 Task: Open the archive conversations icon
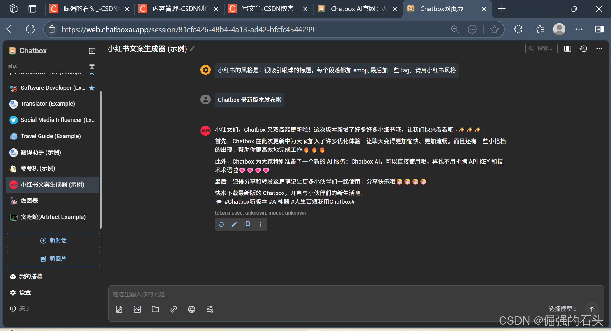[x=92, y=67]
